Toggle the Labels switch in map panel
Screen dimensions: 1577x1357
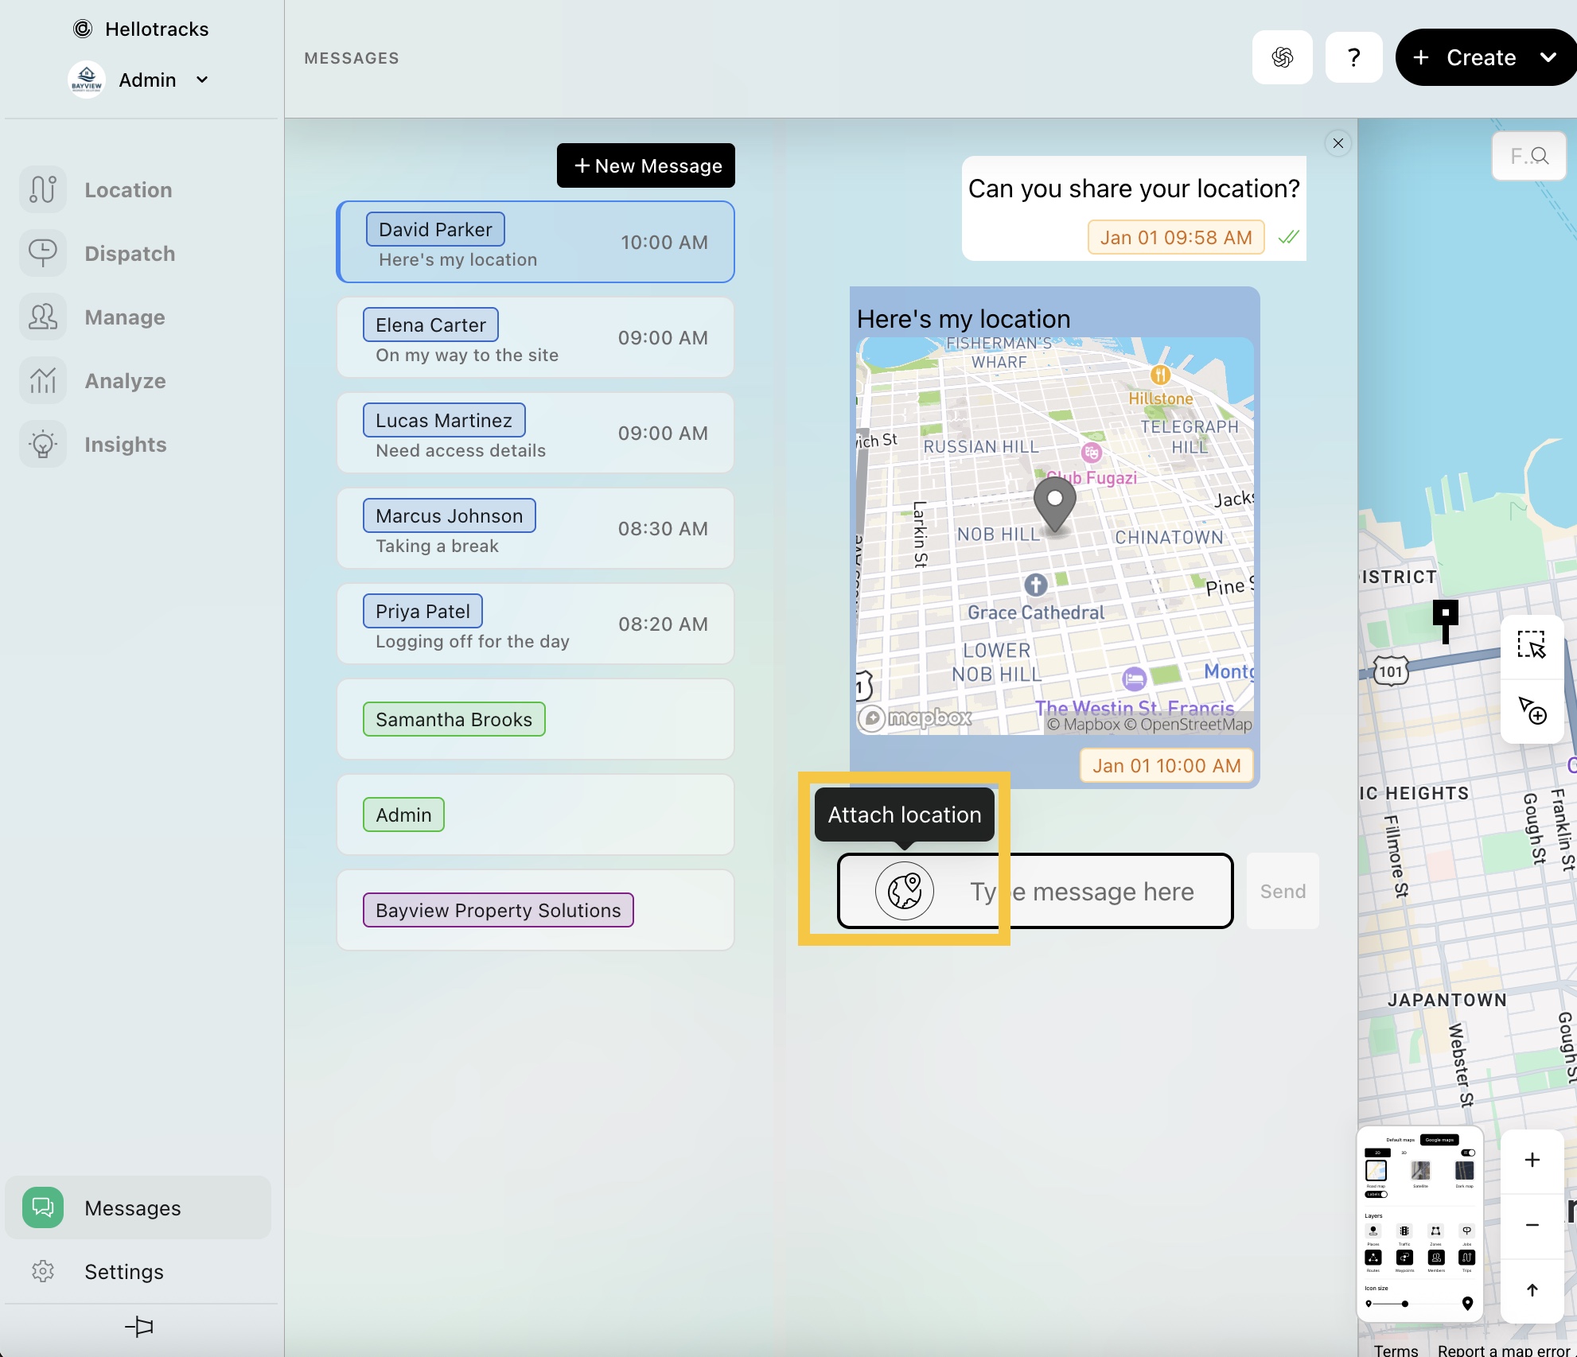pos(1376,1195)
